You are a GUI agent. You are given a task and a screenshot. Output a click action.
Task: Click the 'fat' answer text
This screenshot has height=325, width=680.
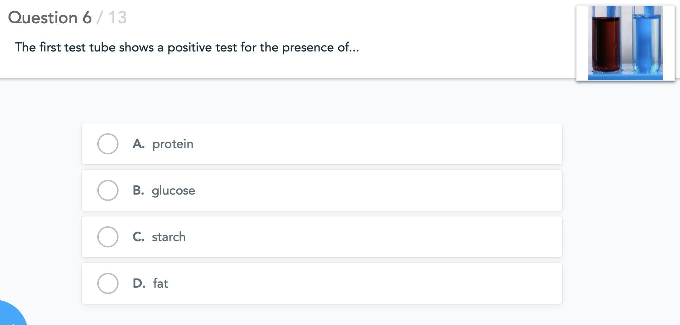pyautogui.click(x=160, y=283)
